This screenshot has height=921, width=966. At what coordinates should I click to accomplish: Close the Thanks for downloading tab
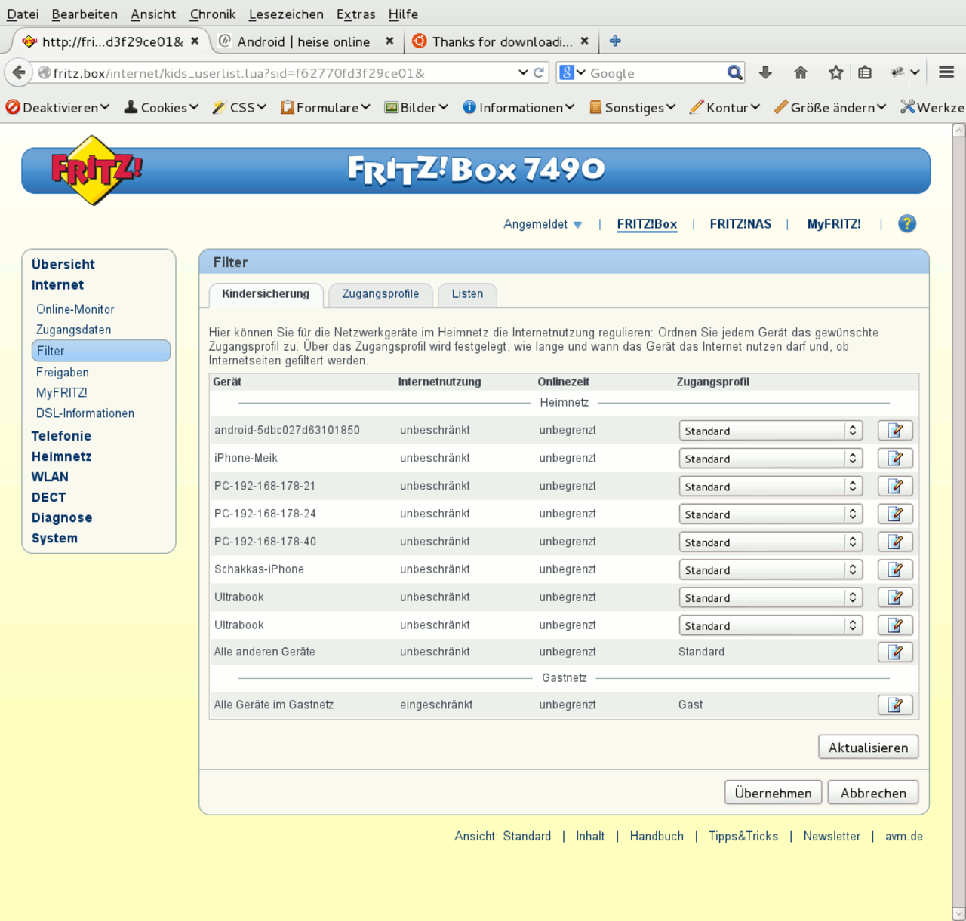585,41
